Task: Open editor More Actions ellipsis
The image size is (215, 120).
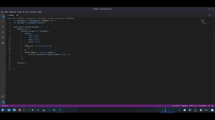Action: [212, 15]
